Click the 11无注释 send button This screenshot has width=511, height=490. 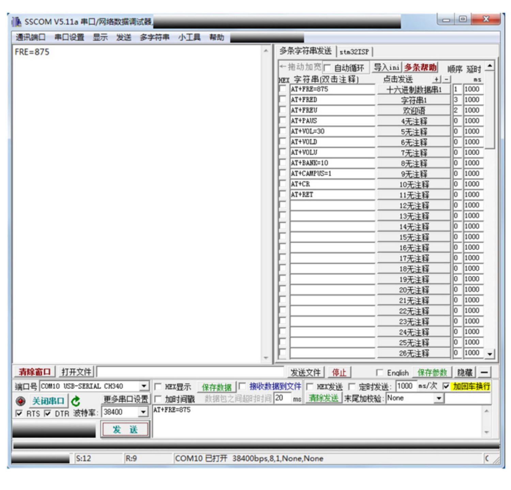pos(414,195)
